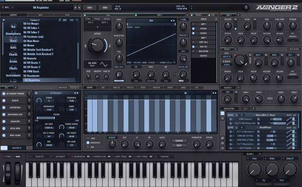
Task: Toggle Distortion effect power
Action: [4, 108]
